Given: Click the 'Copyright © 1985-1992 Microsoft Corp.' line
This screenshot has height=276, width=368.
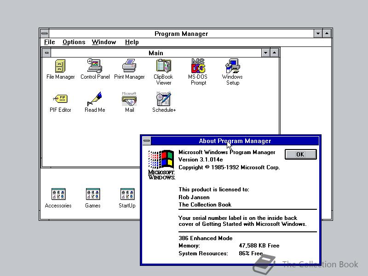Looking at the screenshot, I should [x=229, y=167].
